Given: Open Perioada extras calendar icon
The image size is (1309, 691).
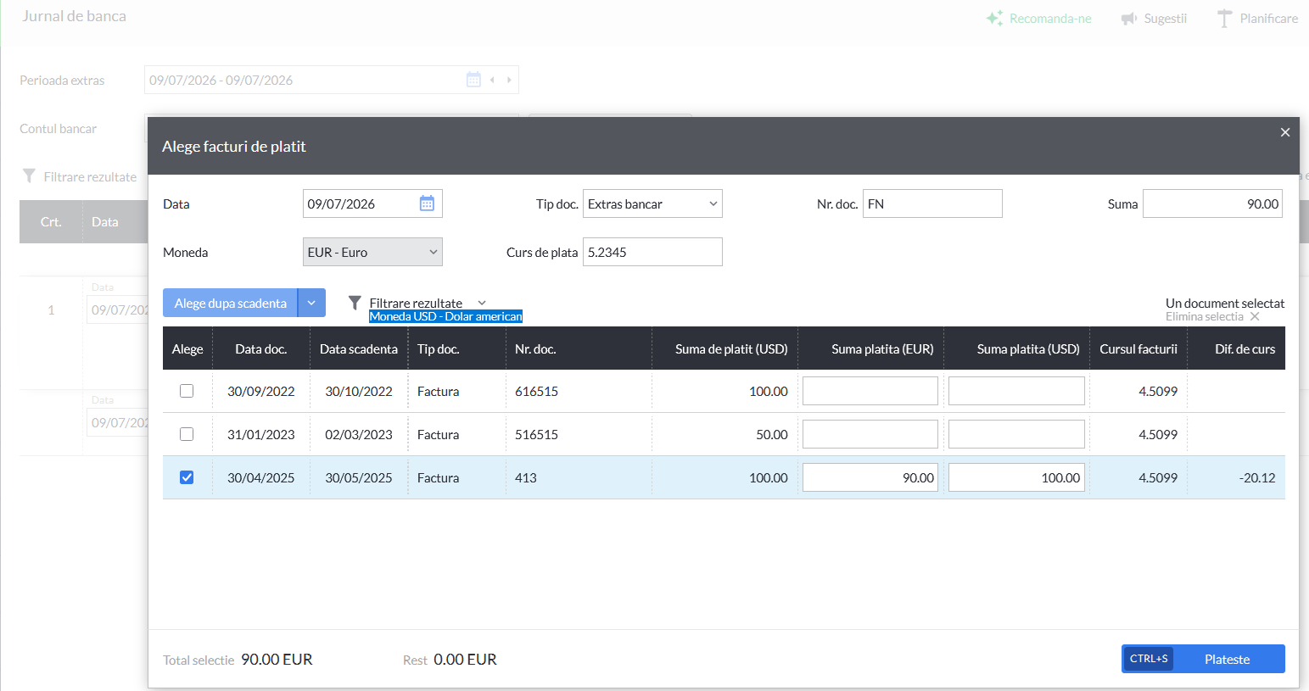Looking at the screenshot, I should [x=473, y=80].
